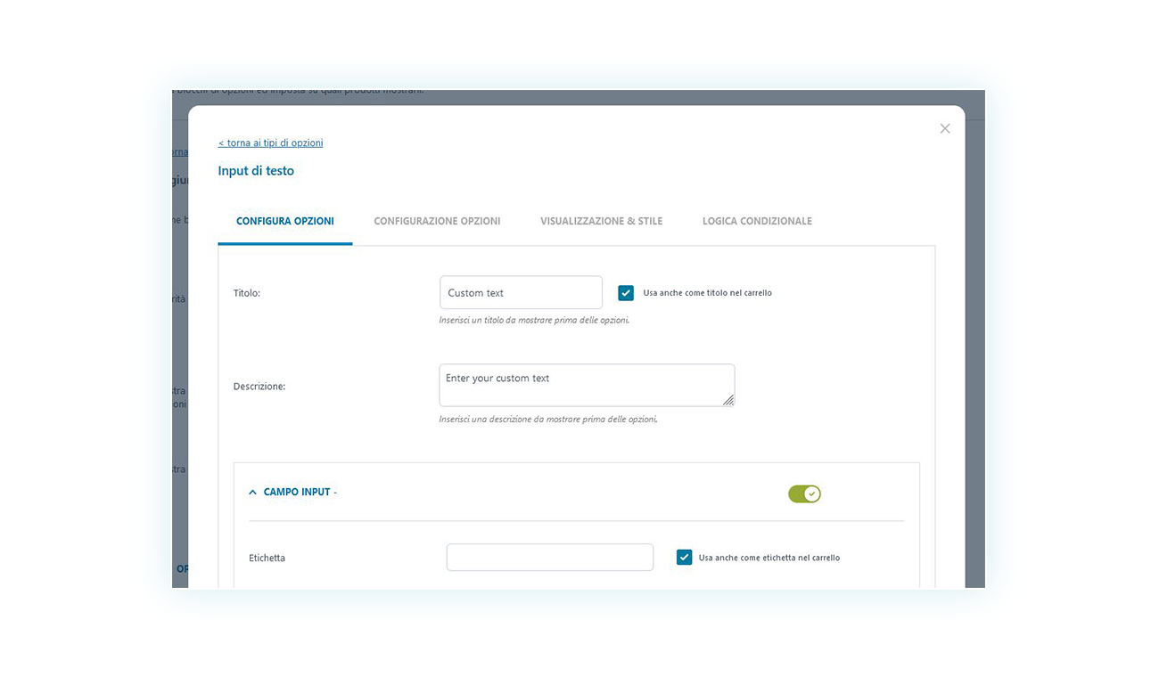Click the 'CAMPO INPUT -' section title
The height and width of the screenshot is (677, 1159).
coord(300,492)
